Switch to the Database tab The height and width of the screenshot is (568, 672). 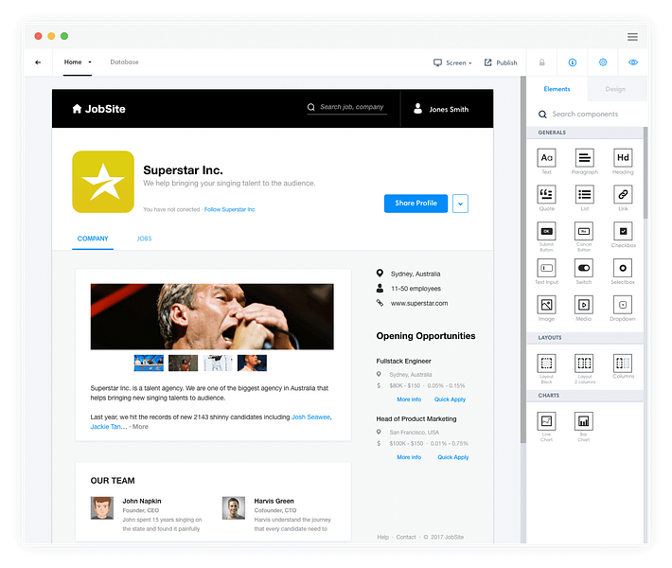(x=124, y=62)
